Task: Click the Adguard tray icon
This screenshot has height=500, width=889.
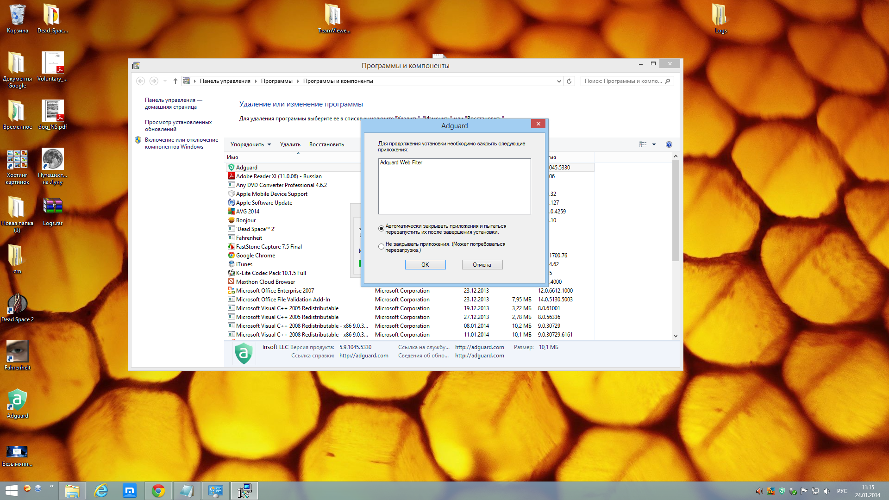Action: [782, 491]
